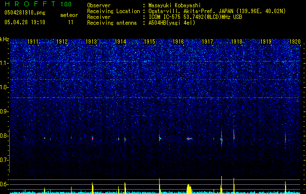
Task: Click the 1911 time marker
Action: click(x=33, y=41)
